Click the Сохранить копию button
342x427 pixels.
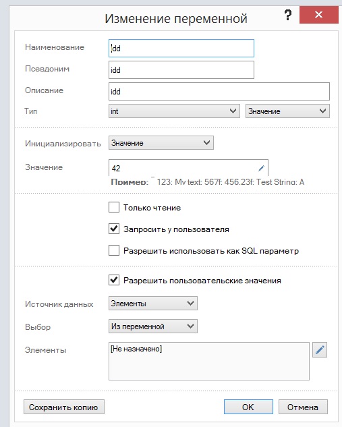tap(64, 407)
